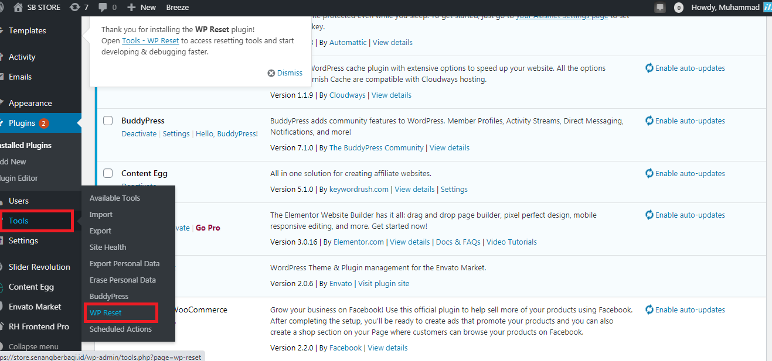Choose Available Tools from Tools flyout
Image resolution: width=772 pixels, height=361 pixels.
click(x=115, y=198)
